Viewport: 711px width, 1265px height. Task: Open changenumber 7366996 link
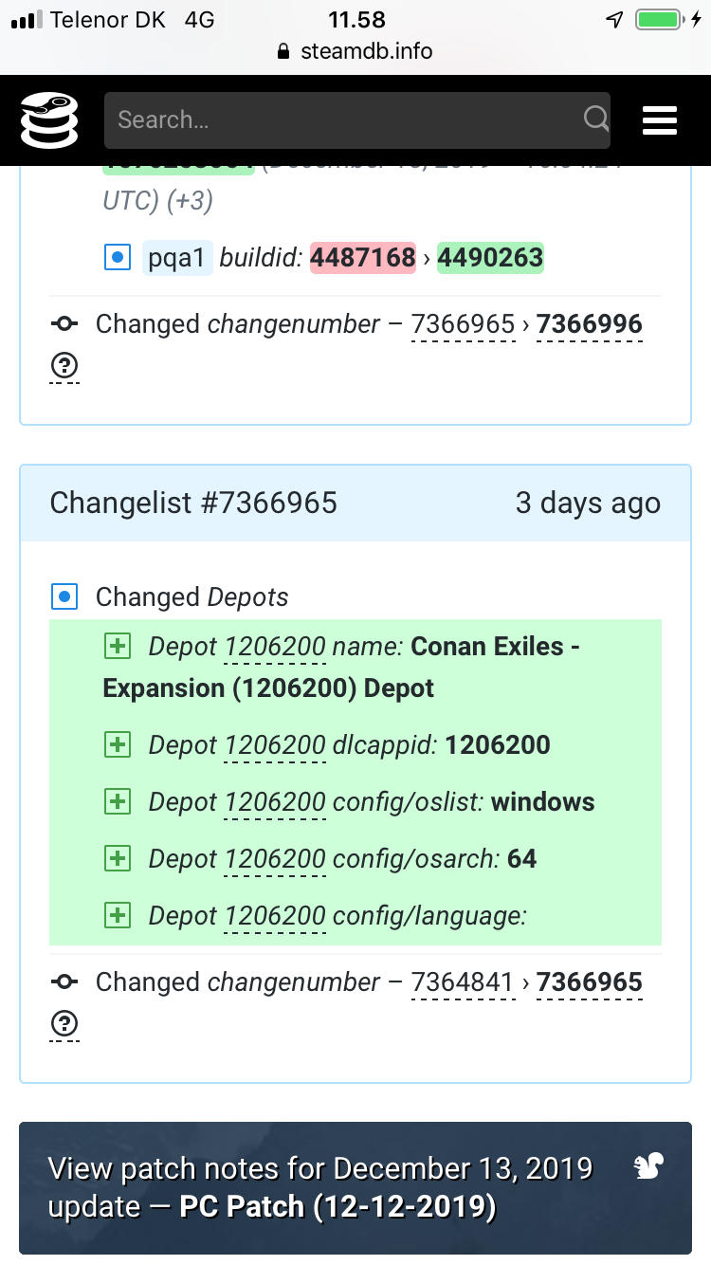tap(589, 324)
